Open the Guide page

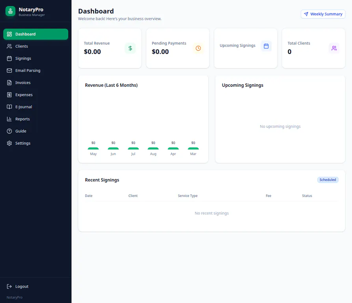[36, 131]
